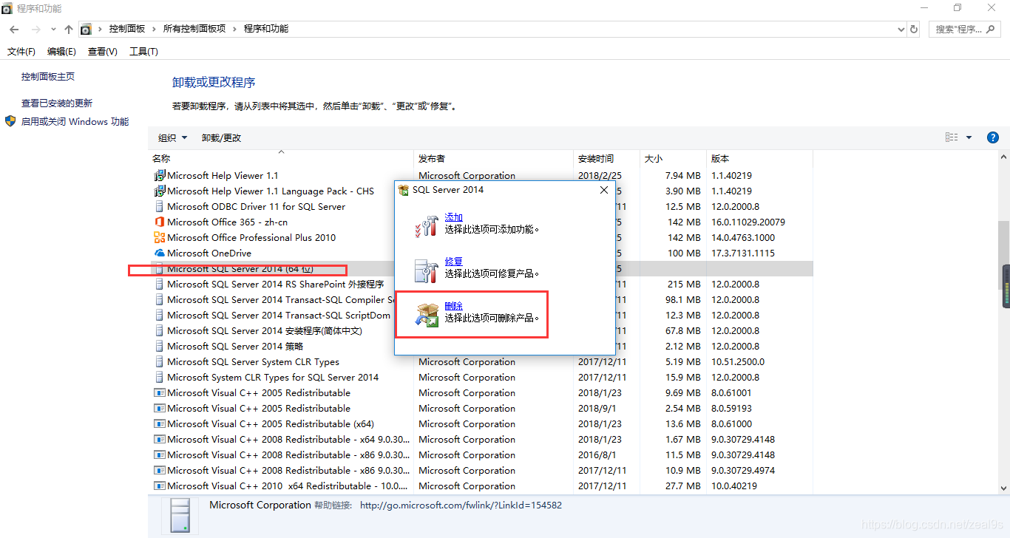Close the SQL Server 2014 dialog
This screenshot has height=538, width=1010.
604,190
